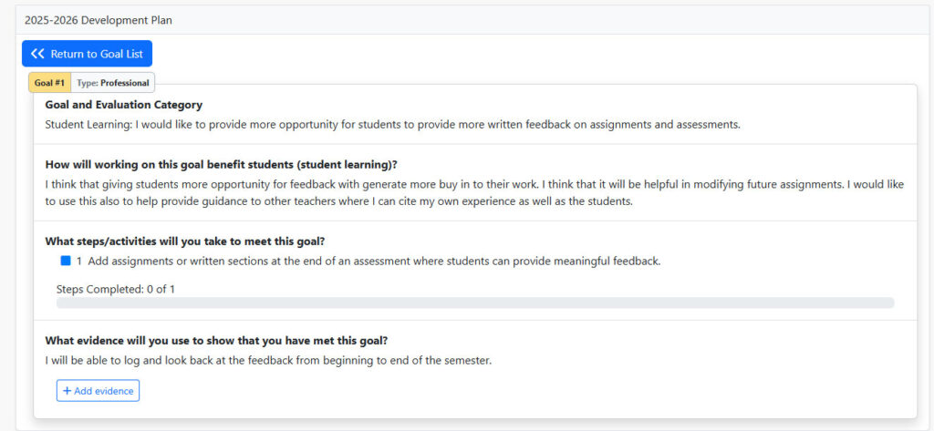Select the 'Goal #1' yellow tab badge
The image size is (934, 431).
coord(49,83)
